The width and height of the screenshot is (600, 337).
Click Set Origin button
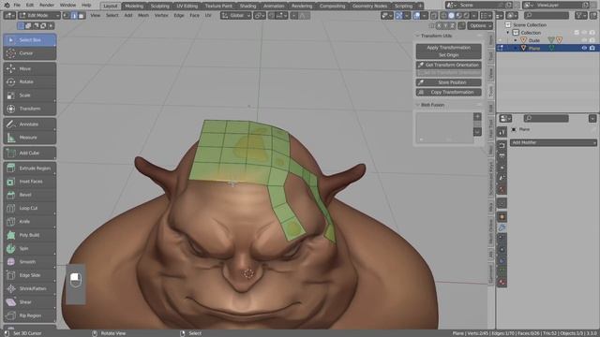click(x=448, y=55)
